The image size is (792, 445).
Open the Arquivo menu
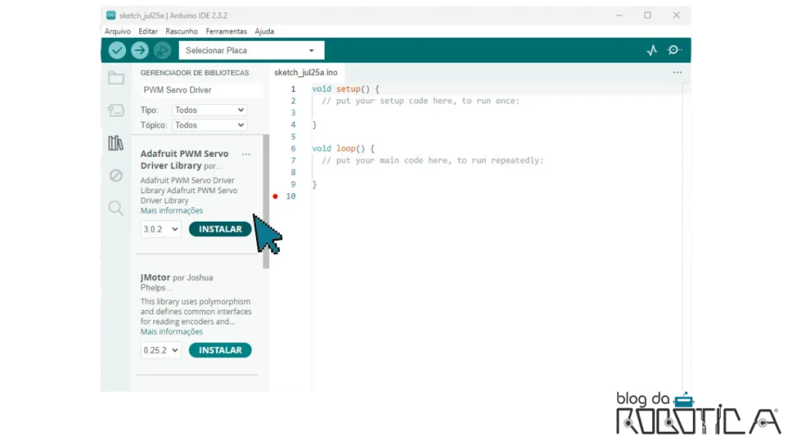118,31
